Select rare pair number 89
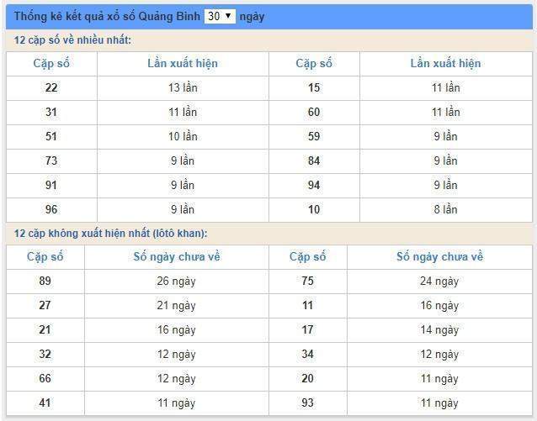The image size is (537, 421). (45, 281)
